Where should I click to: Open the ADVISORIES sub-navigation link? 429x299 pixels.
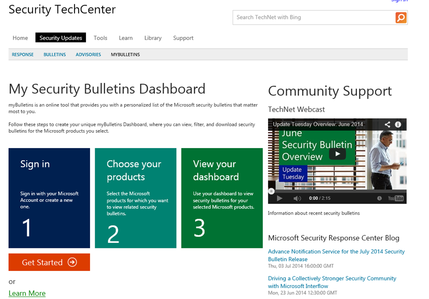tap(88, 55)
